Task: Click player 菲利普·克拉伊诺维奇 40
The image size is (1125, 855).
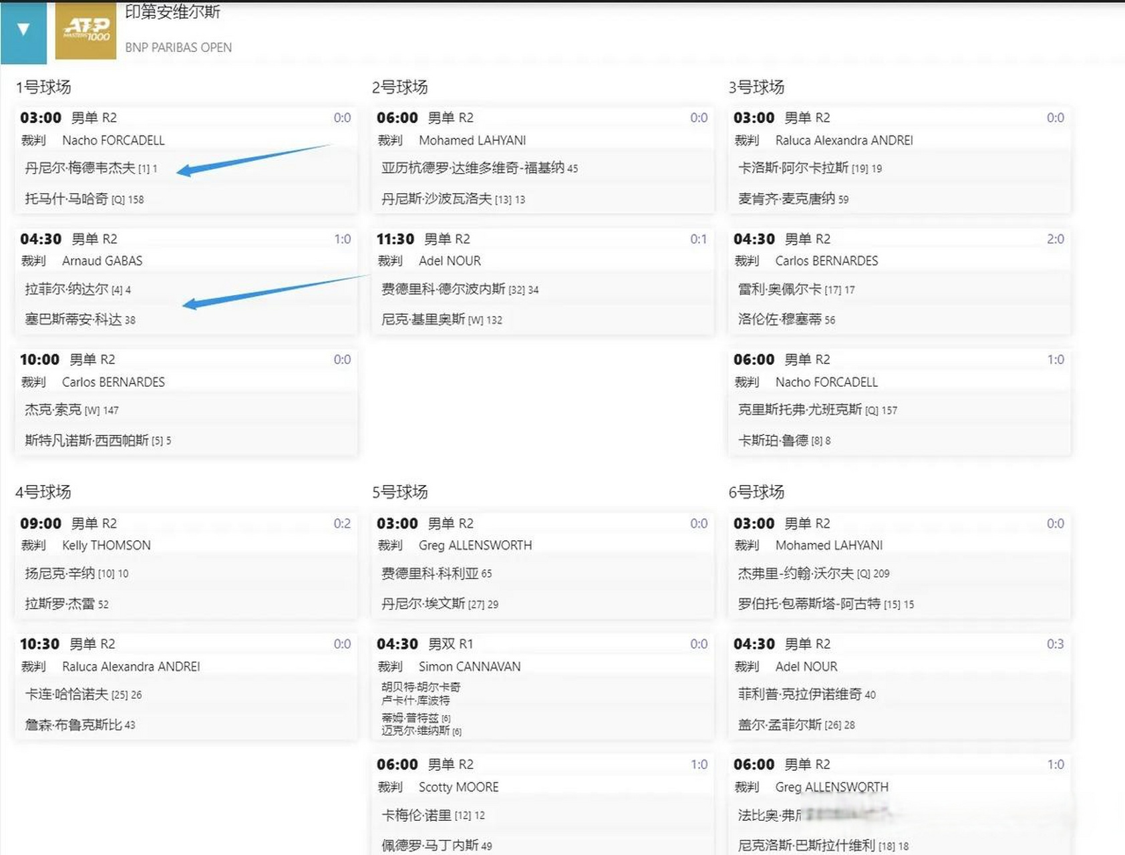Action: coord(806,695)
